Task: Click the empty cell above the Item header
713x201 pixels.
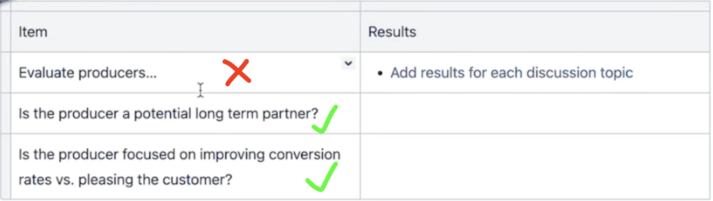Action: [x=186, y=6]
